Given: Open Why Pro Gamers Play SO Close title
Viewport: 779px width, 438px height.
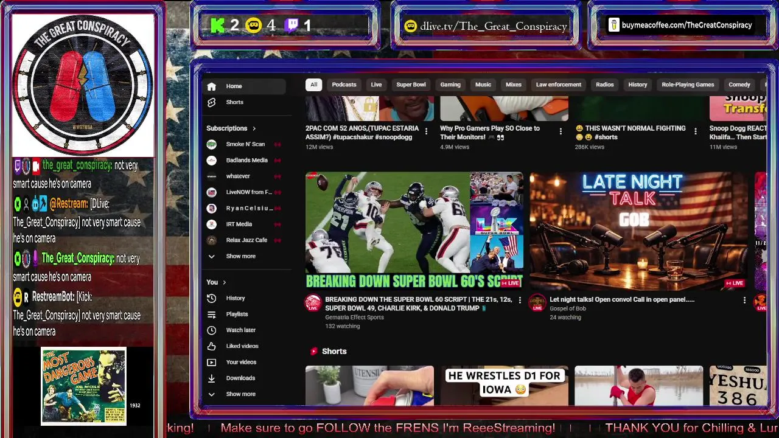Looking at the screenshot, I should [490, 133].
